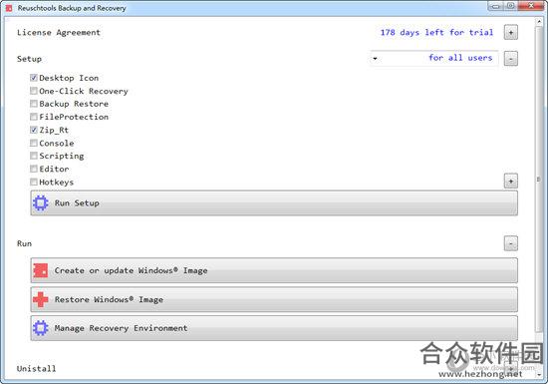Collapse the Run section

tap(510, 243)
